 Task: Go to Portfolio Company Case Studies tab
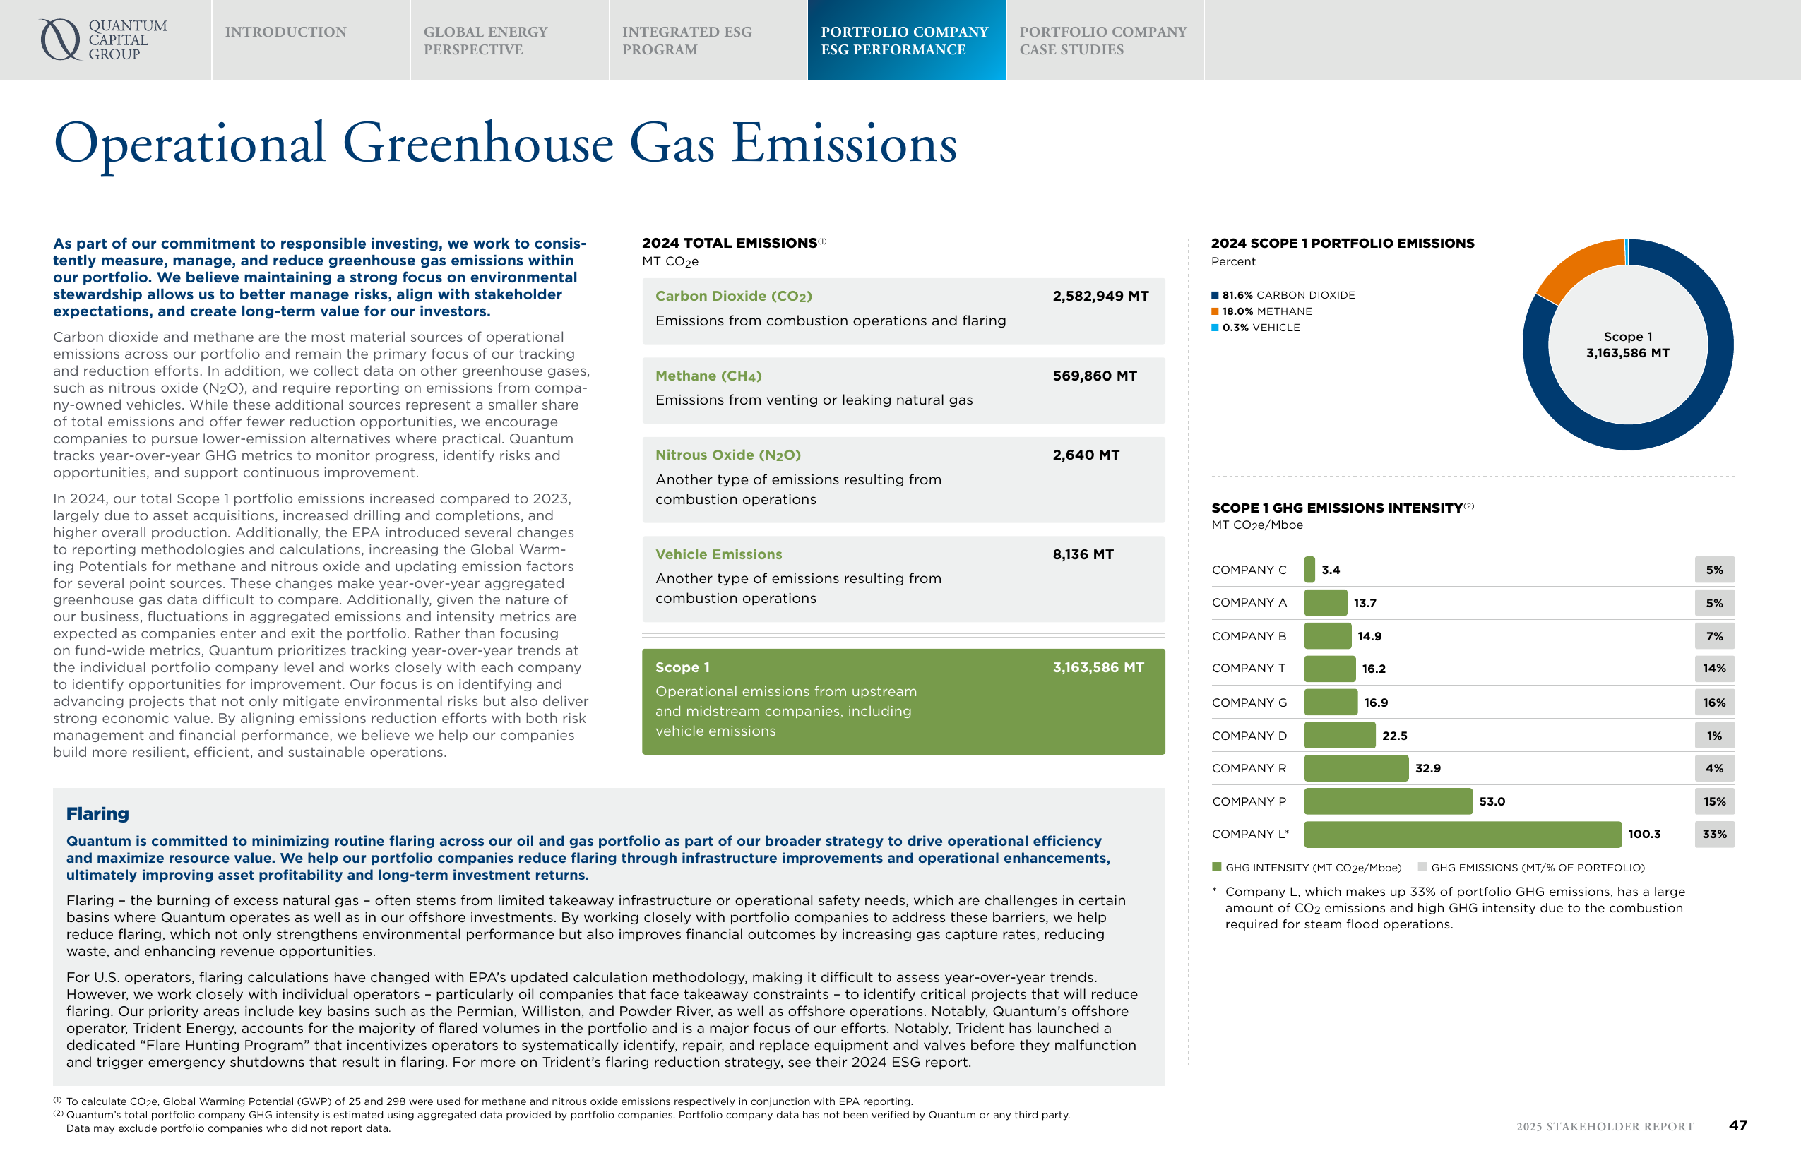coord(1103,40)
